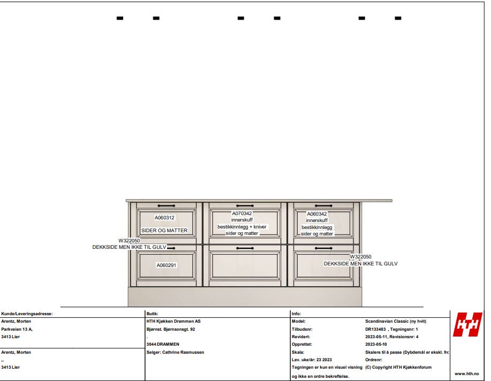Image resolution: width=491 pixels, height=381 pixels.
Task: Click the 'Opprettet:' field label
Action: [x=302, y=344]
